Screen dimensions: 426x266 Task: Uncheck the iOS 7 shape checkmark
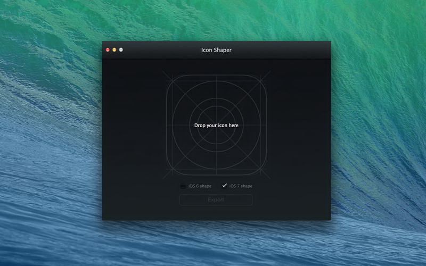pos(224,186)
